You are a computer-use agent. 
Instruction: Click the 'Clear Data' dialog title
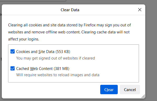[x=70, y=10]
